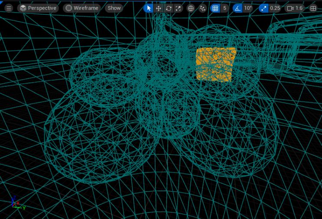Click the XYZ axis gizmo indicator
Screen dimensions: 322x219
coord(16,203)
